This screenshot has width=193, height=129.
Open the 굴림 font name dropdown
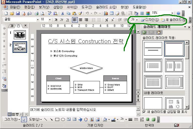[38, 20]
